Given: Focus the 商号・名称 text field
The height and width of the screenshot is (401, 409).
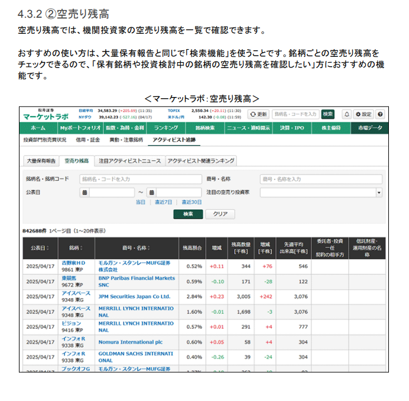Looking at the screenshot, I should pyautogui.click(x=320, y=179).
